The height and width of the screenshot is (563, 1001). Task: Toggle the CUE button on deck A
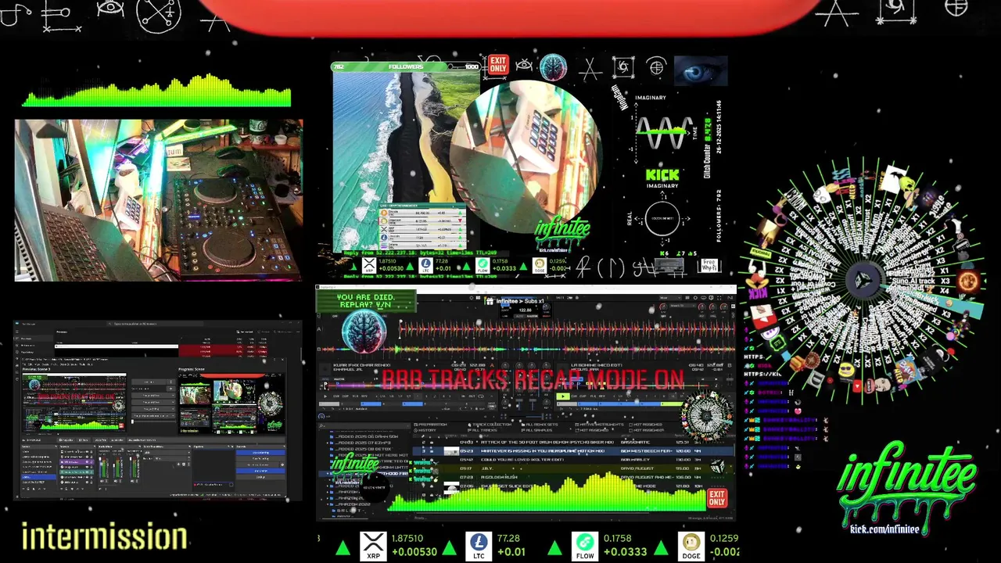coord(335,396)
